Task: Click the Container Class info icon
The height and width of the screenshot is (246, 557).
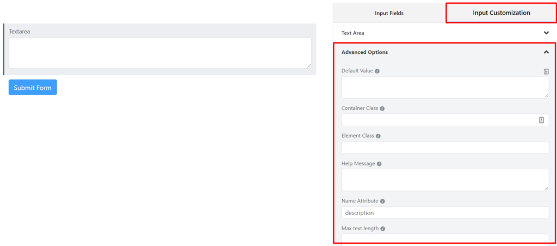Action: (x=382, y=108)
